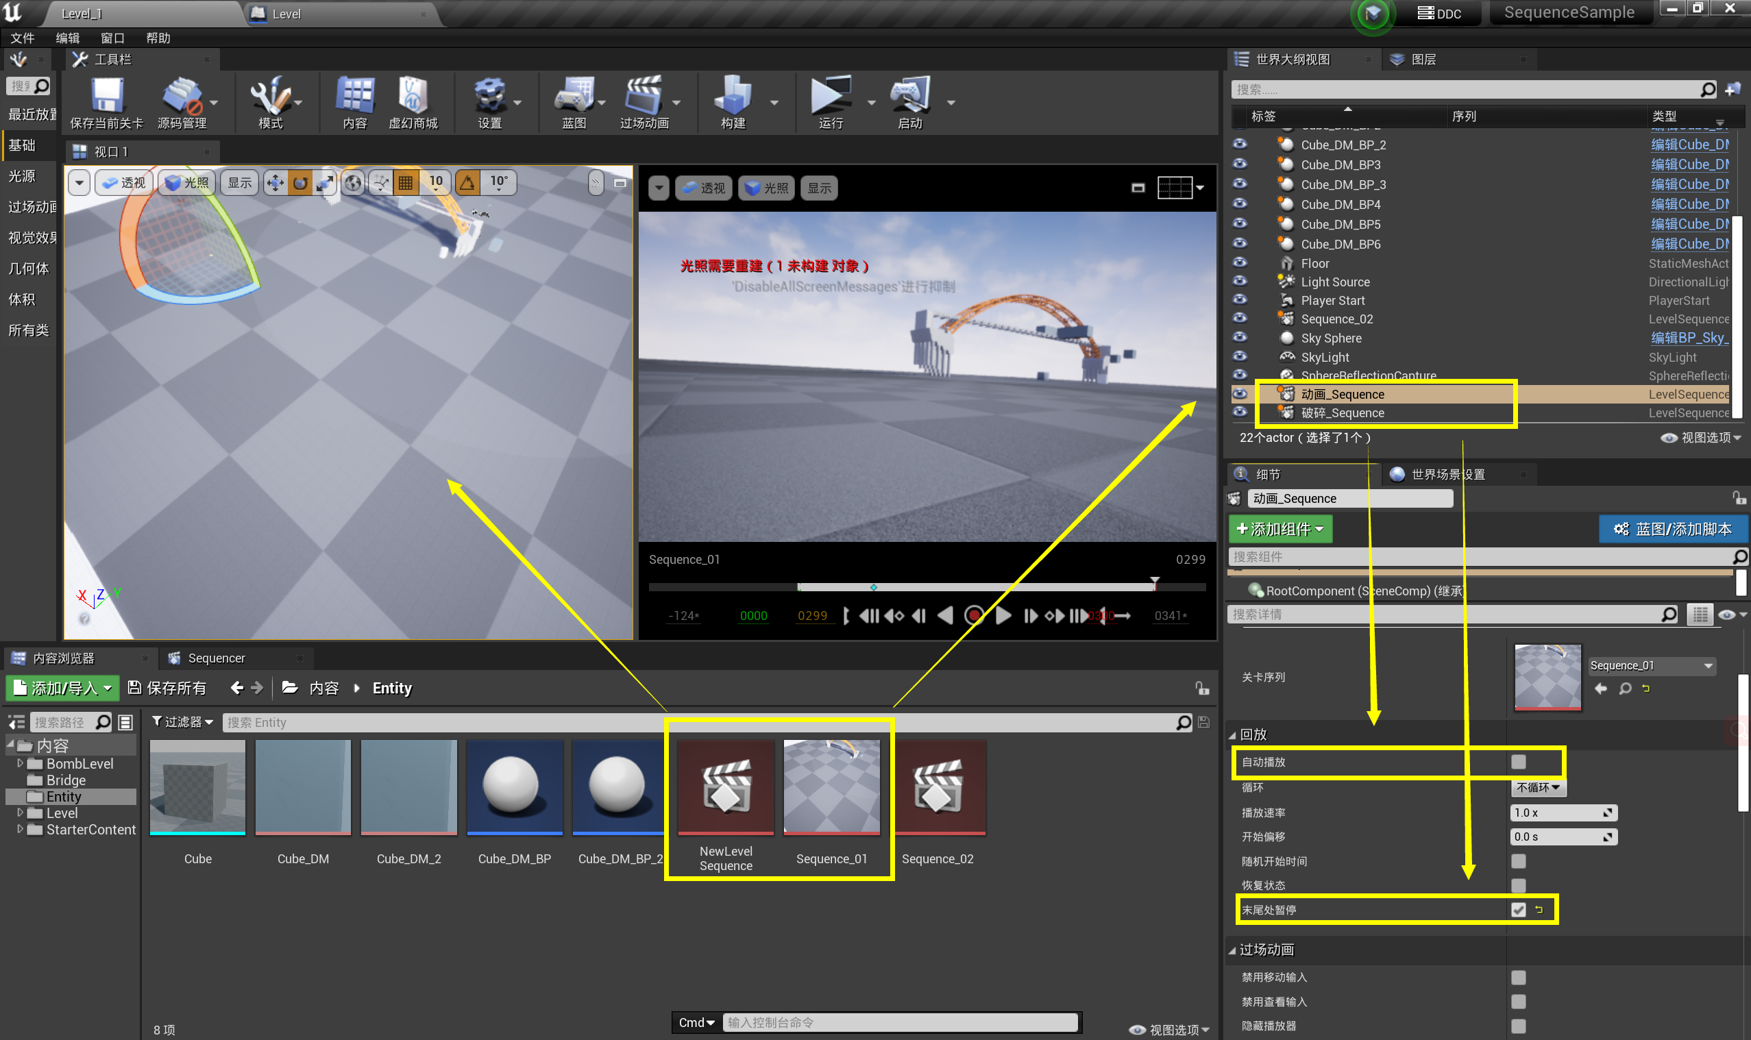The height and width of the screenshot is (1040, 1751).
Task: Select the translate gizmo tool in viewport
Action: point(275,184)
